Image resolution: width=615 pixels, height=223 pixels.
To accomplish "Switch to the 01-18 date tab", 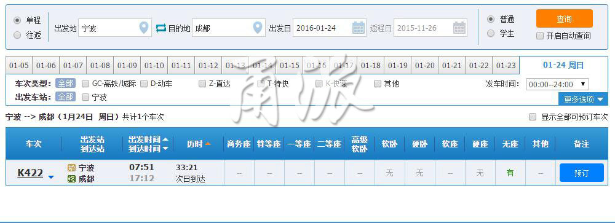I will [x=370, y=66].
